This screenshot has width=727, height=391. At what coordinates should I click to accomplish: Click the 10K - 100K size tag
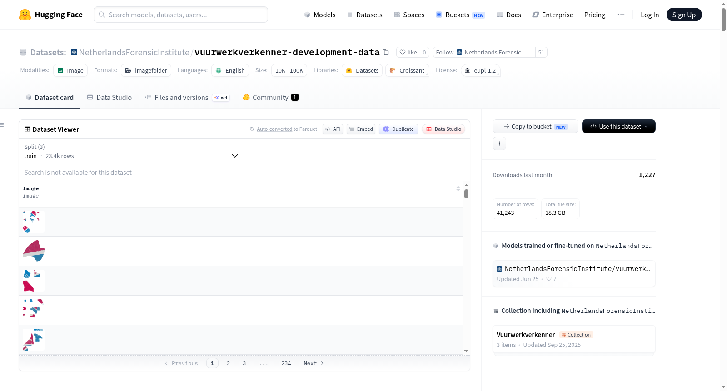point(289,70)
